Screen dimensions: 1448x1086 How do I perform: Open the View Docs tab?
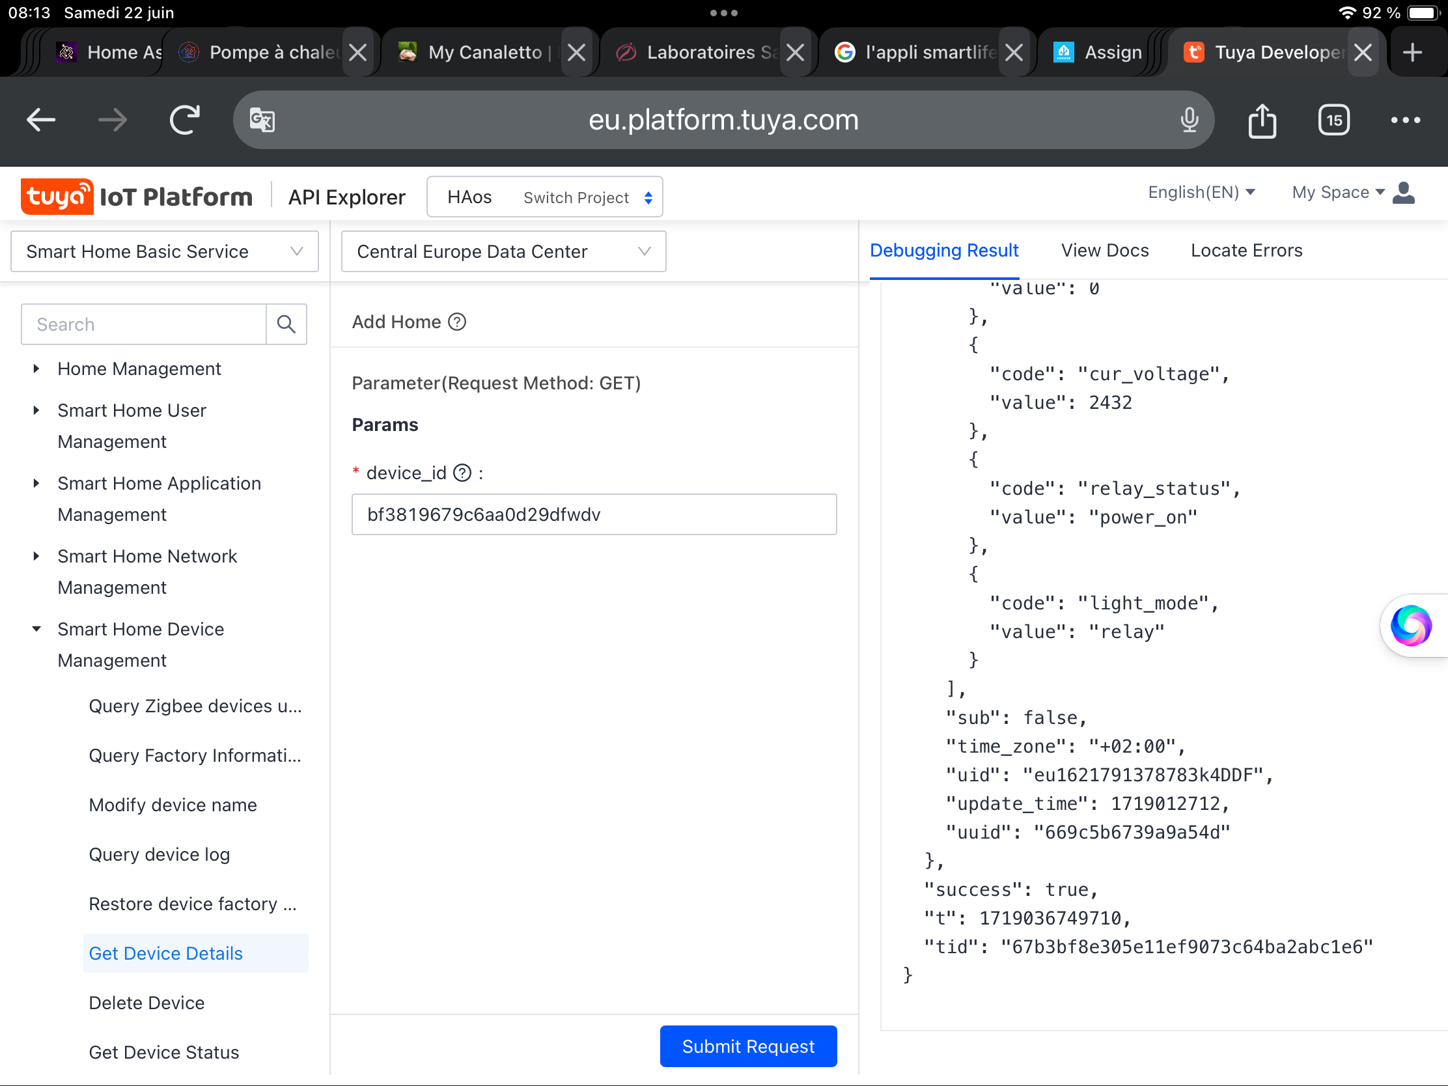pyautogui.click(x=1105, y=251)
